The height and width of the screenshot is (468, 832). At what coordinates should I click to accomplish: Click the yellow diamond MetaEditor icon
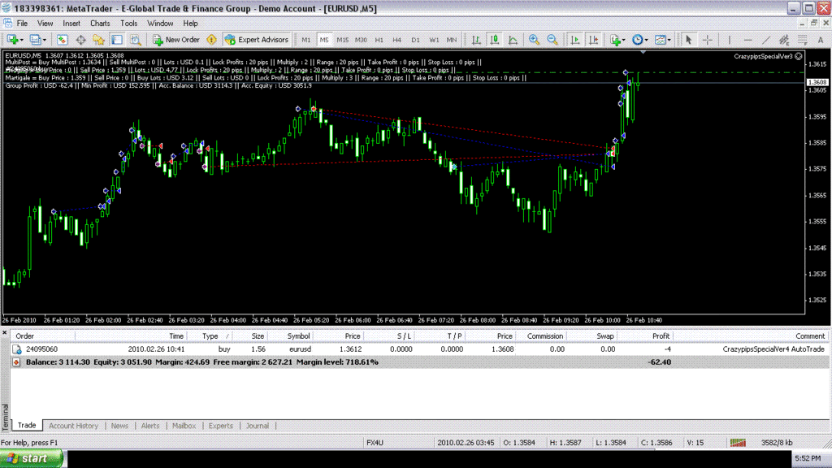coord(212,40)
